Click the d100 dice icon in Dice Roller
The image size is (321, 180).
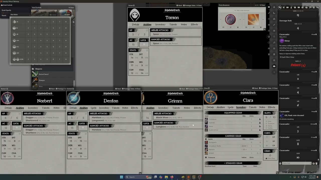point(16,59)
